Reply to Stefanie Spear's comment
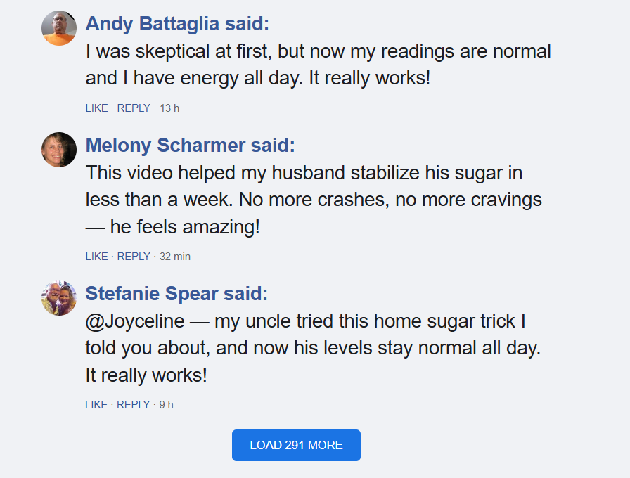 (134, 405)
